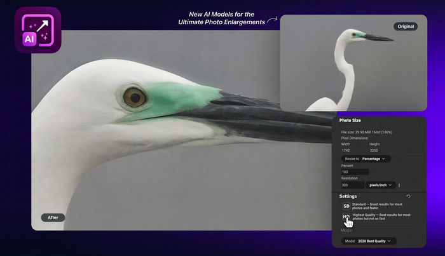445x256 pixels.
Task: Click the Percent input field showing 100
Action: pyautogui.click(x=355, y=172)
